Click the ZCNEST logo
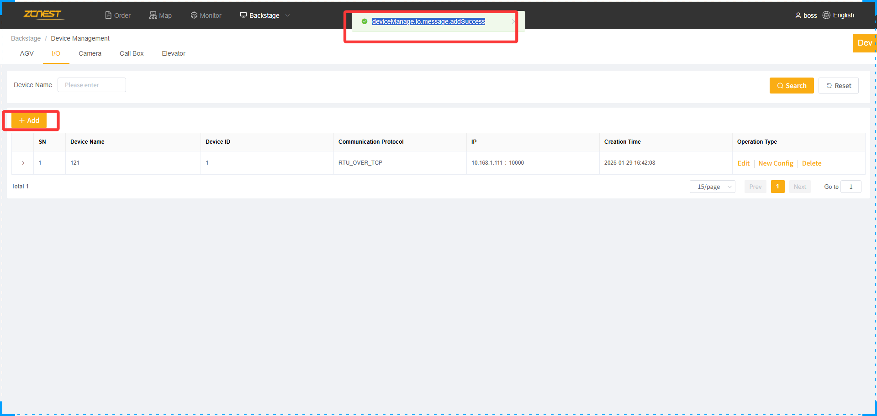Image resolution: width=877 pixels, height=416 pixels. click(43, 15)
